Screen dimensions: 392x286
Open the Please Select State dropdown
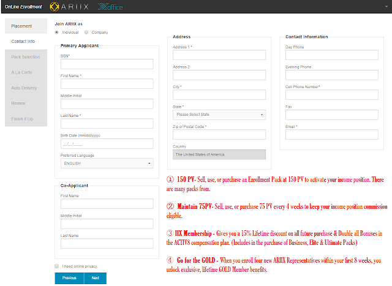[219, 115]
